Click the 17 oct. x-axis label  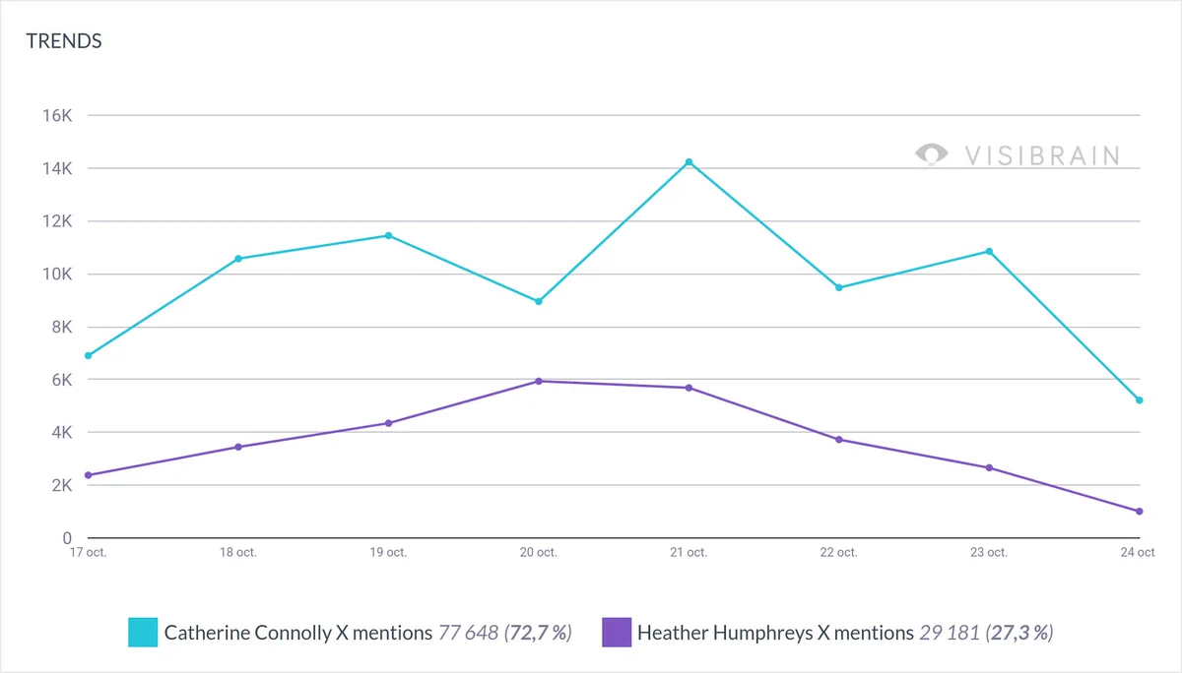pyautogui.click(x=89, y=553)
